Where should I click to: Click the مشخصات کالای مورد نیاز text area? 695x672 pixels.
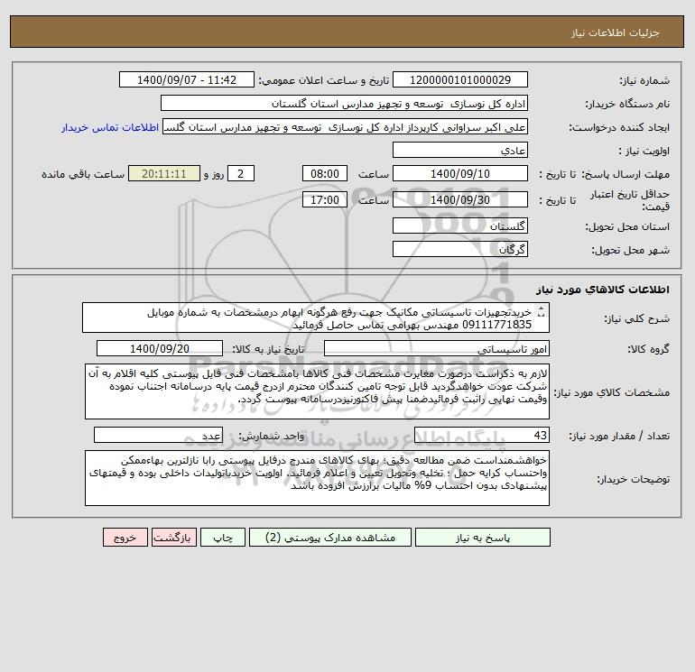coord(317,391)
